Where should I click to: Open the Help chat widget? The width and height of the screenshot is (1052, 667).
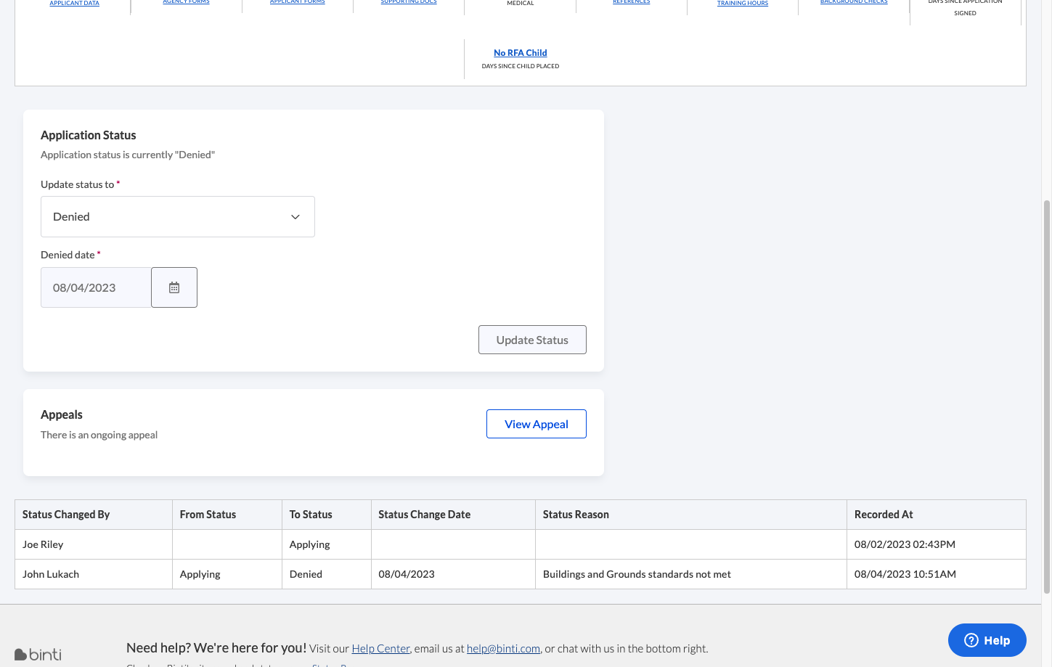pyautogui.click(x=987, y=640)
